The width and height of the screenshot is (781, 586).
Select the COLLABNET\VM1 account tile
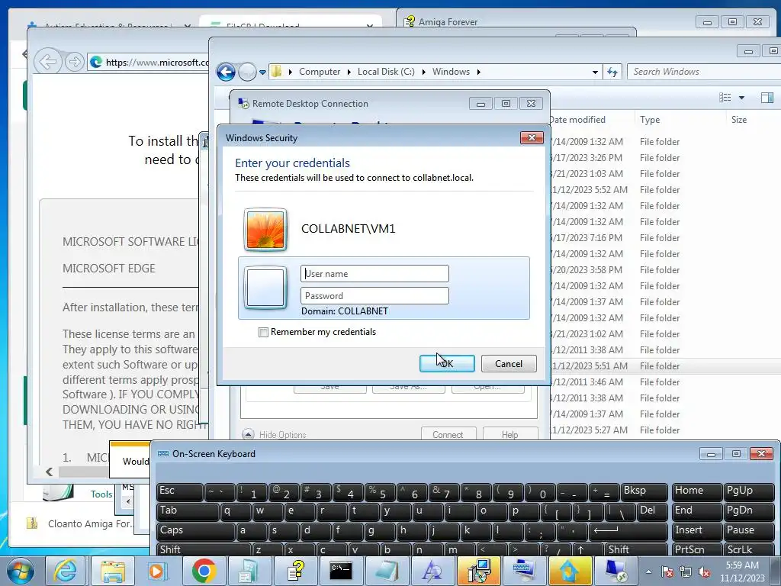[x=384, y=229]
